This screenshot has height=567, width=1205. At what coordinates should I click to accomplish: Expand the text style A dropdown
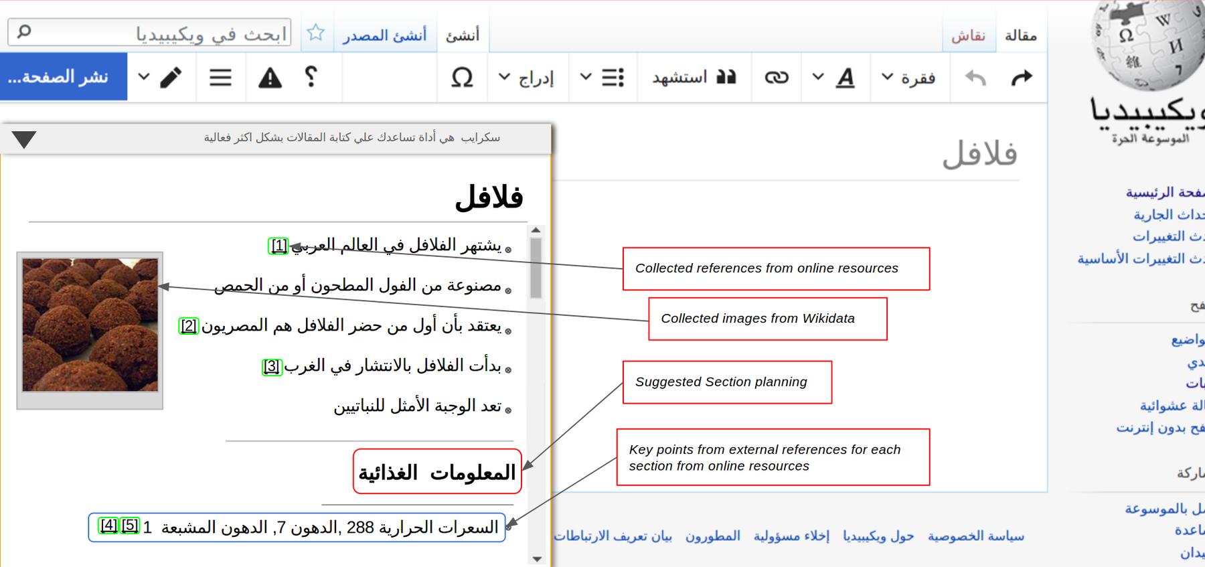(x=837, y=78)
